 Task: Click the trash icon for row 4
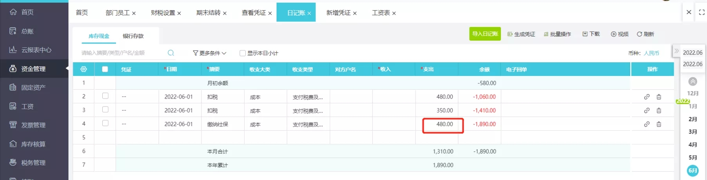click(659, 124)
